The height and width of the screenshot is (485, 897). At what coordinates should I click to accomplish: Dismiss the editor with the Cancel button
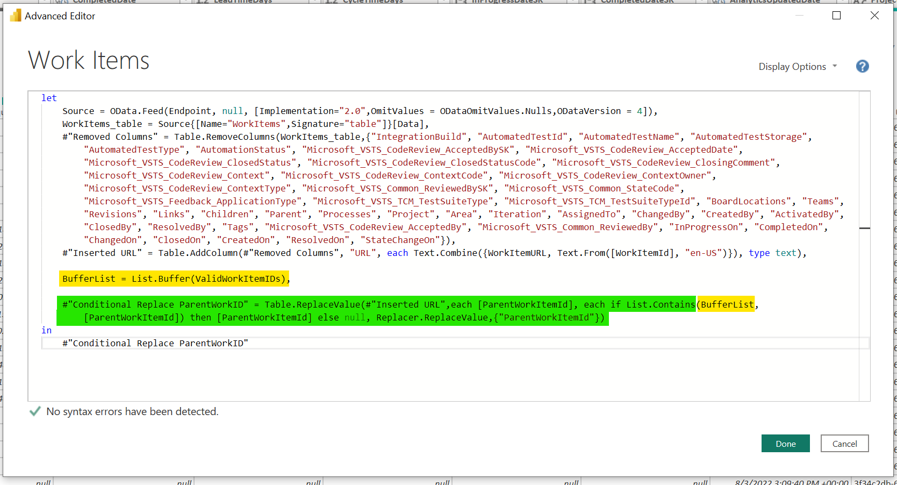click(x=844, y=444)
